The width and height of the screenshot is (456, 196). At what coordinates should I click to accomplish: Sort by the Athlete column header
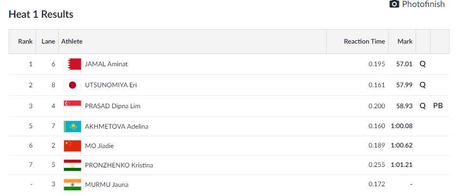click(x=72, y=41)
